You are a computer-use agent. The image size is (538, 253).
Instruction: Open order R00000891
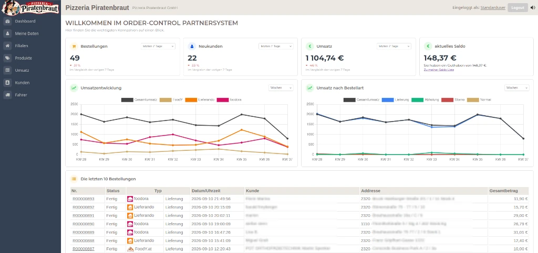(x=84, y=216)
